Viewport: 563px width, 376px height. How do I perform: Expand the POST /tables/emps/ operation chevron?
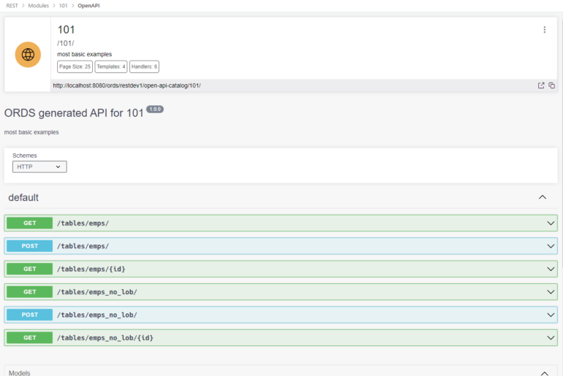pyautogui.click(x=551, y=246)
